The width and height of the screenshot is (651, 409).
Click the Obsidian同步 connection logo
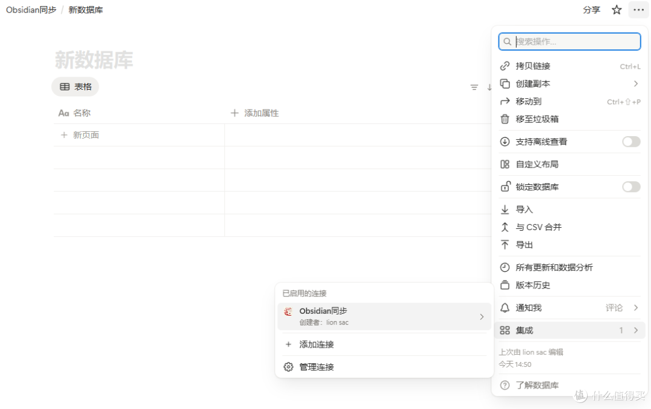pos(288,311)
